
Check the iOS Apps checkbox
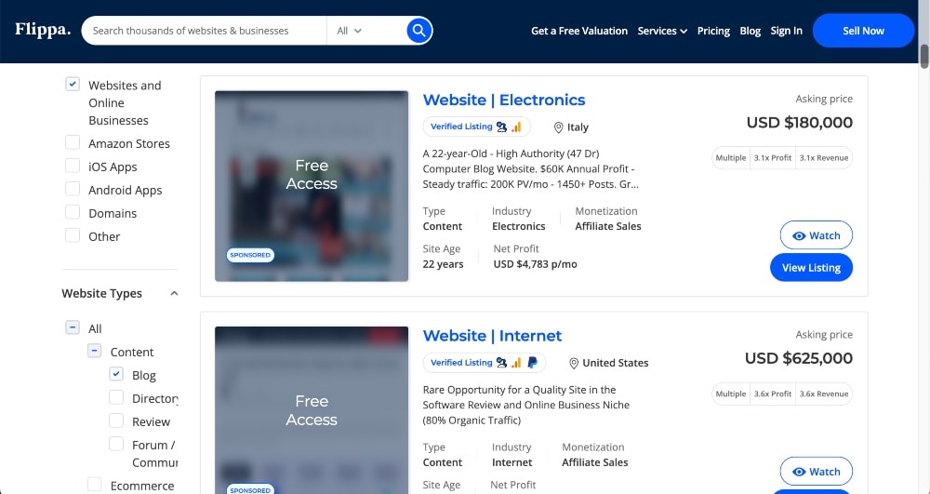click(x=73, y=166)
